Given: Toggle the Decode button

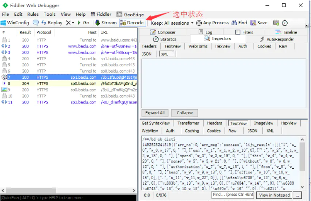Looking at the screenshot, I should point(132,23).
